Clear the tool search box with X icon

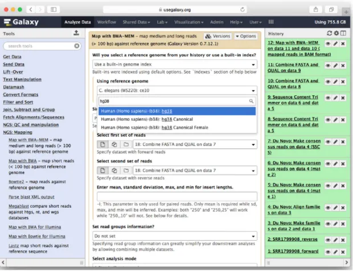pos(77,46)
